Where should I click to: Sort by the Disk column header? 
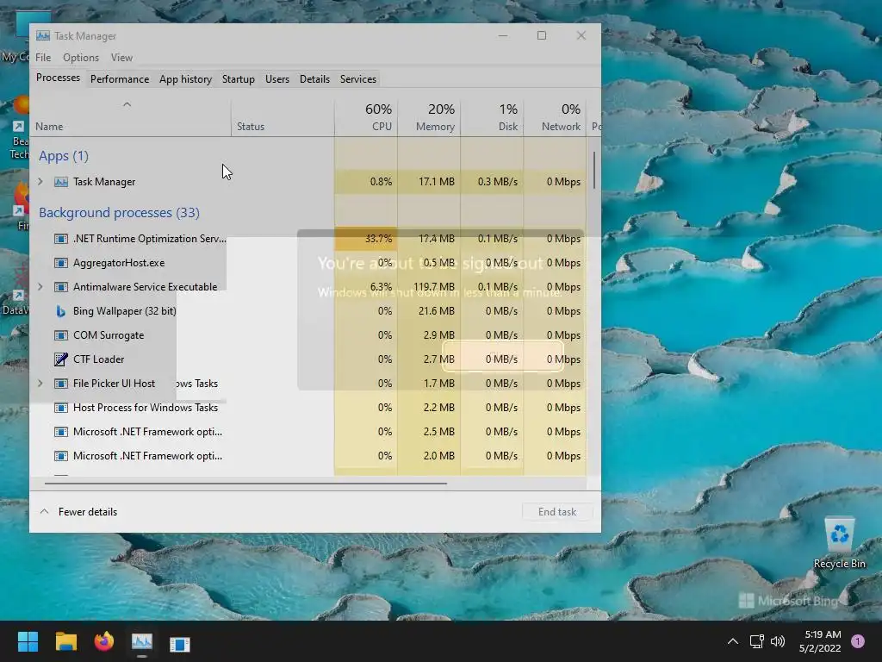tap(492, 117)
